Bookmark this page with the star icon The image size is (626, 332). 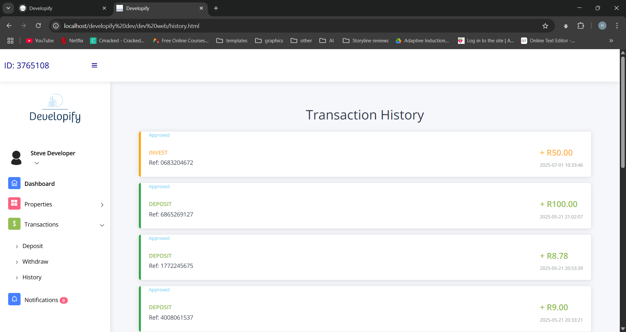[545, 26]
